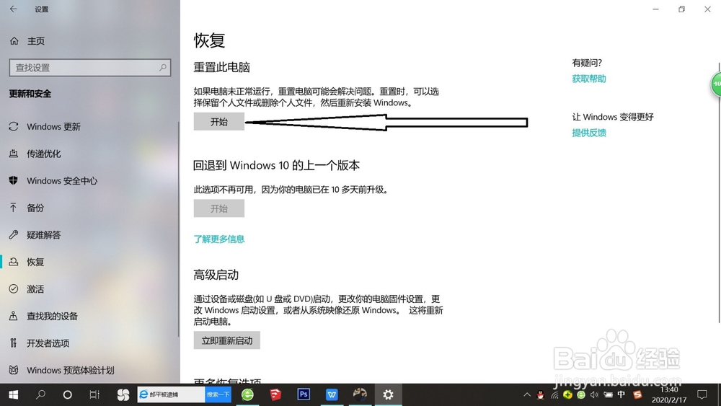Click the 立即重新启动 button

[226, 340]
